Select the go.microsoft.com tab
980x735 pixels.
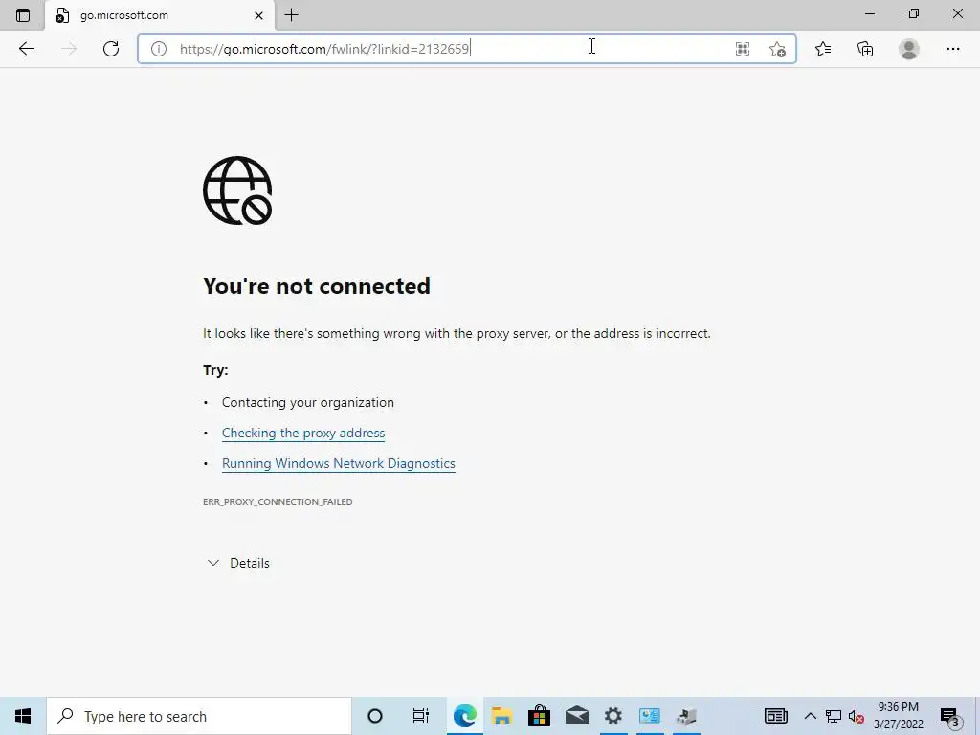coord(160,15)
